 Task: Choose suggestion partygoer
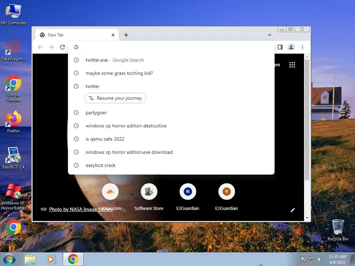tap(171, 113)
